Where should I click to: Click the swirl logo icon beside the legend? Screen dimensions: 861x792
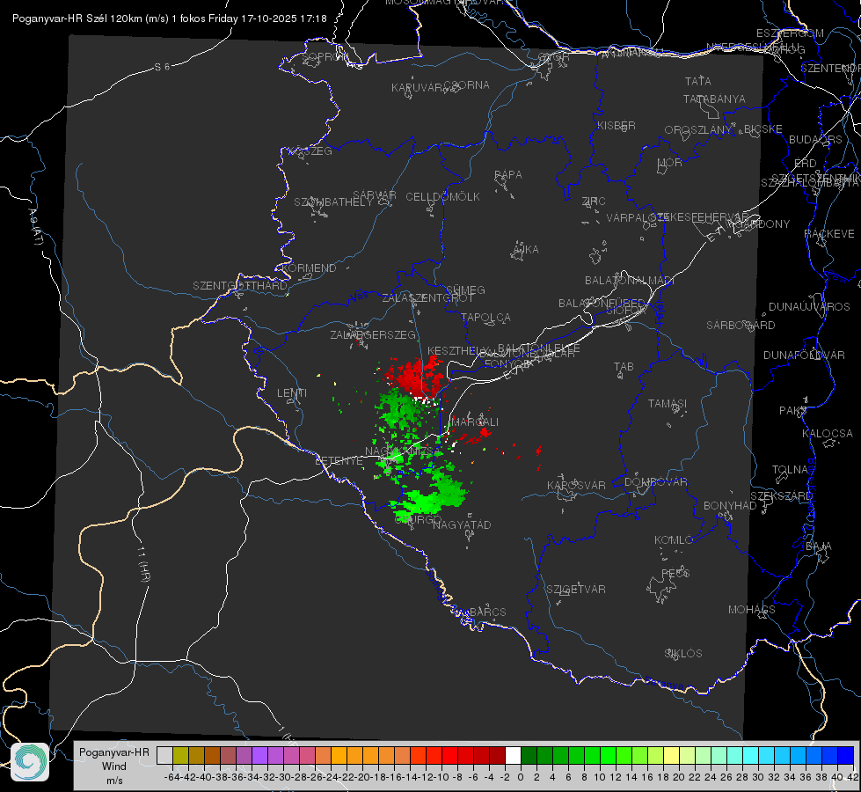(x=30, y=762)
